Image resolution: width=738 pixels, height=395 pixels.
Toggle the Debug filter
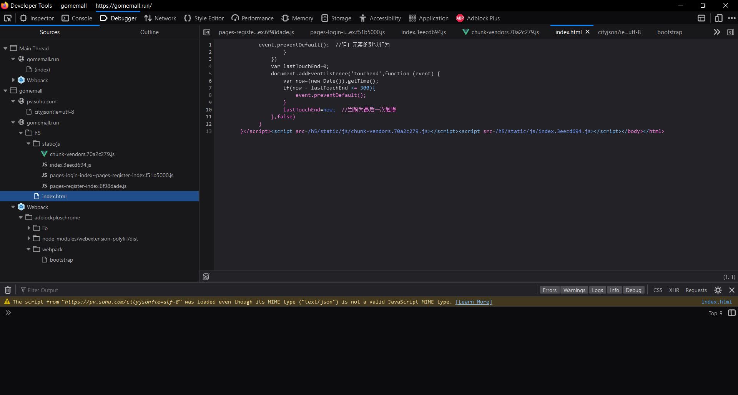point(633,290)
